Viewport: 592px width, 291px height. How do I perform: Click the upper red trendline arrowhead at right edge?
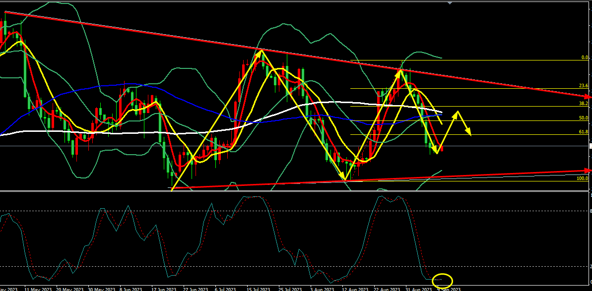[589, 96]
